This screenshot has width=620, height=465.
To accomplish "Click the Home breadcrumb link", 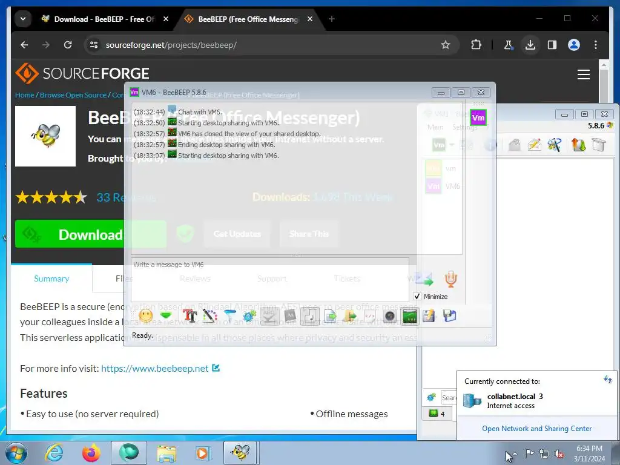I will [24, 95].
